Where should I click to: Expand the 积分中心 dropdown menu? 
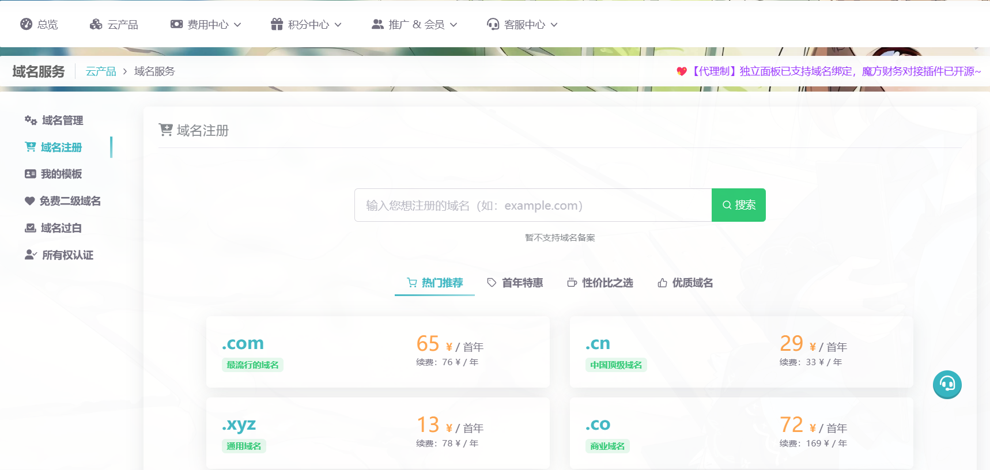(x=306, y=24)
